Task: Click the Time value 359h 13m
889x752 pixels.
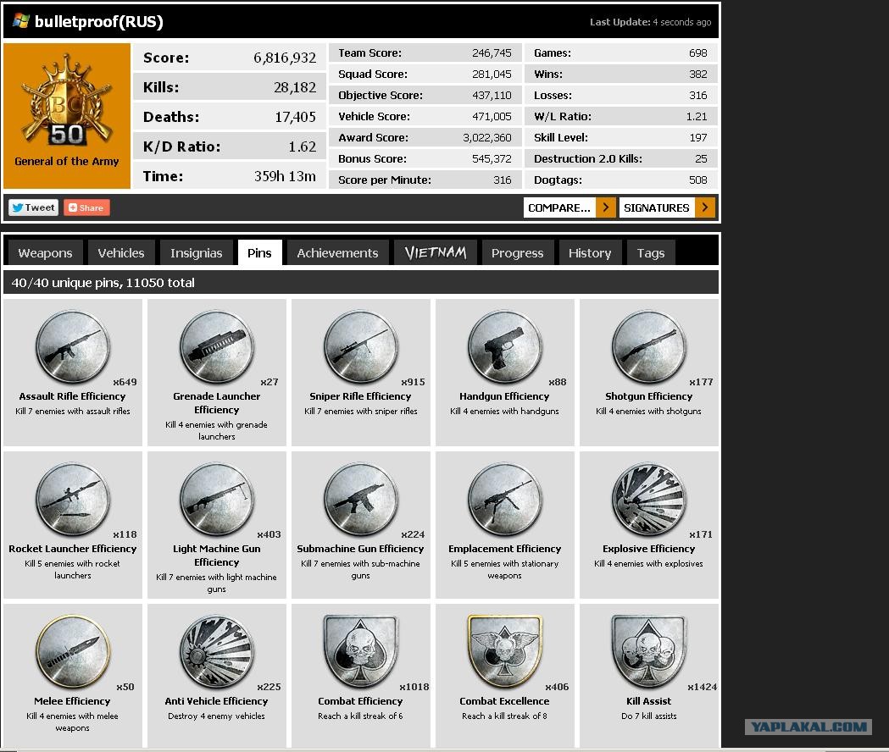Action: 285,176
